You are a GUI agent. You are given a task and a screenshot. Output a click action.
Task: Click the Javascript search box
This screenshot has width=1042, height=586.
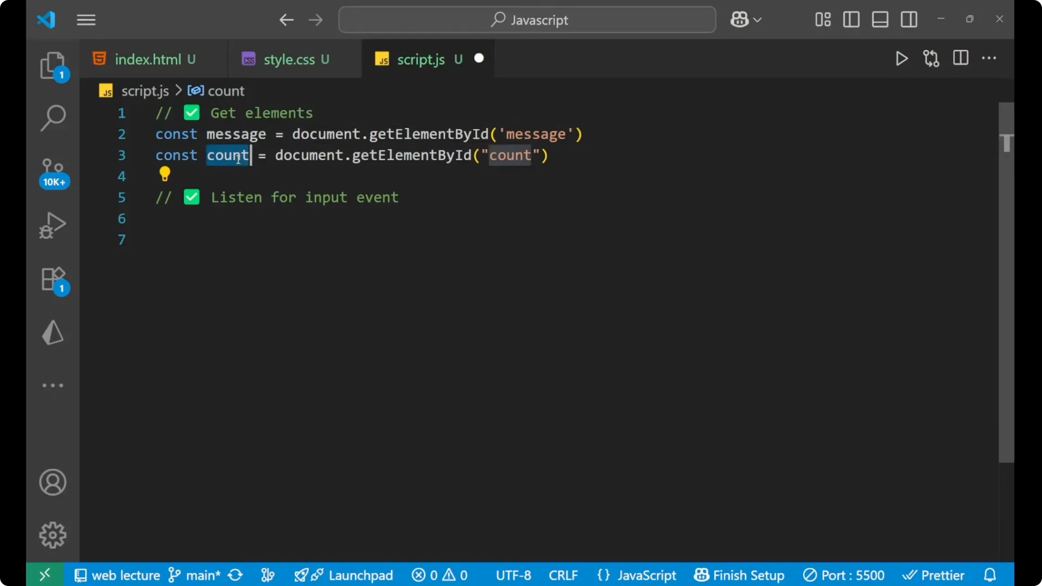(x=526, y=20)
